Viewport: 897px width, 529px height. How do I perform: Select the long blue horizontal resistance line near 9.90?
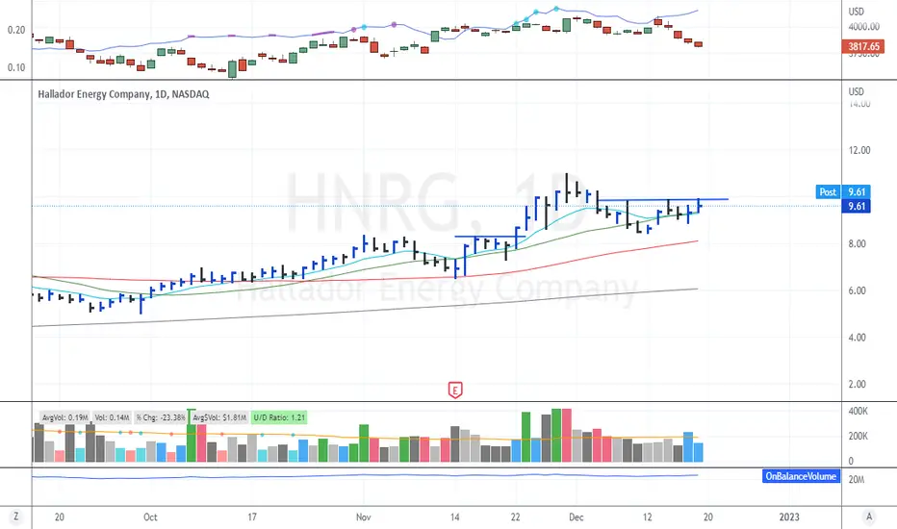pos(662,200)
